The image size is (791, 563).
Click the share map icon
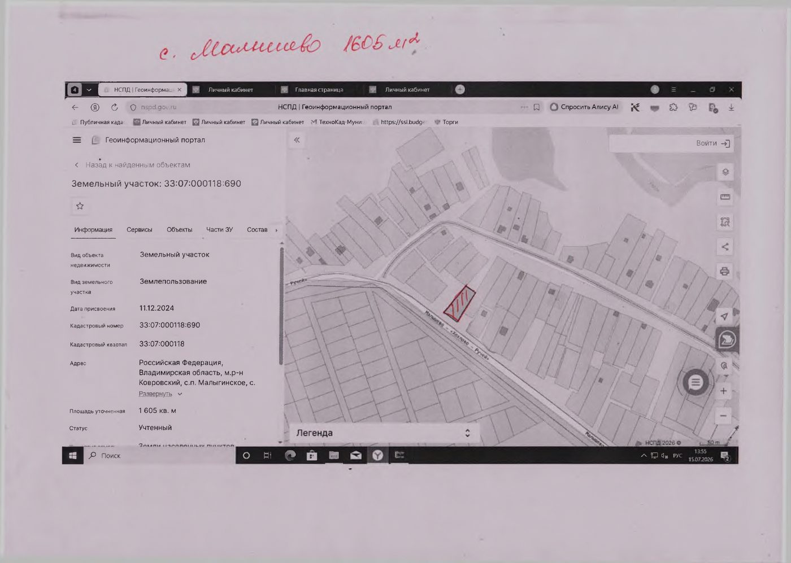pyautogui.click(x=725, y=247)
